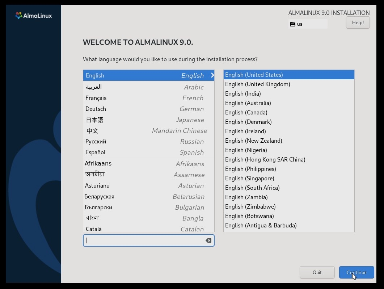This screenshot has width=384, height=289.
Task: Choose English (Philippines) locale
Action: (289, 169)
